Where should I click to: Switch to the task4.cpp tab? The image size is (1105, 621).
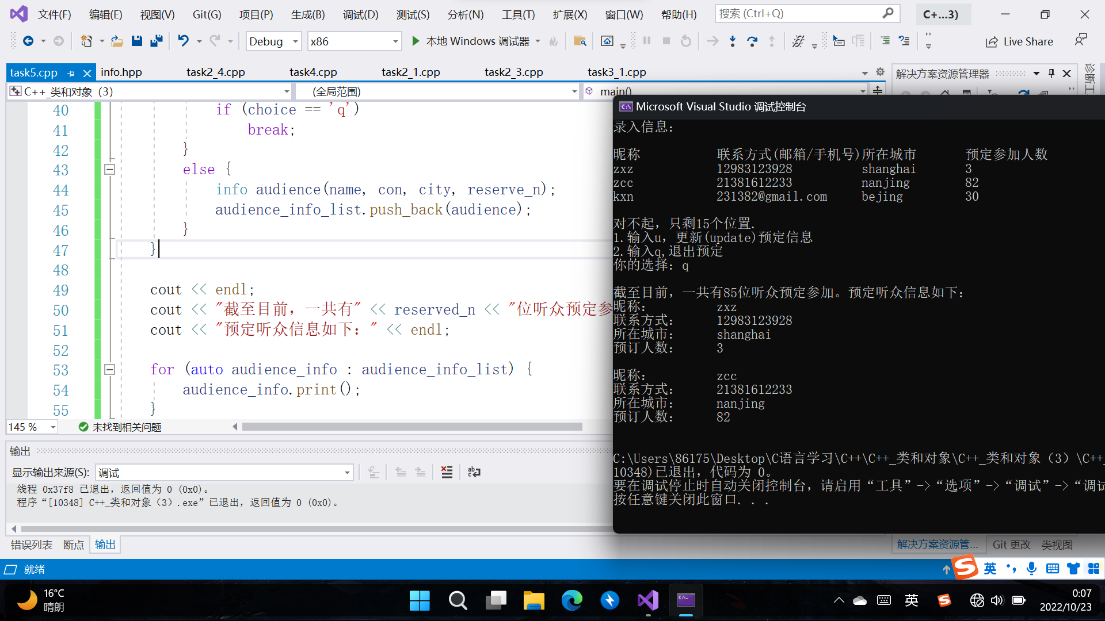(x=313, y=72)
